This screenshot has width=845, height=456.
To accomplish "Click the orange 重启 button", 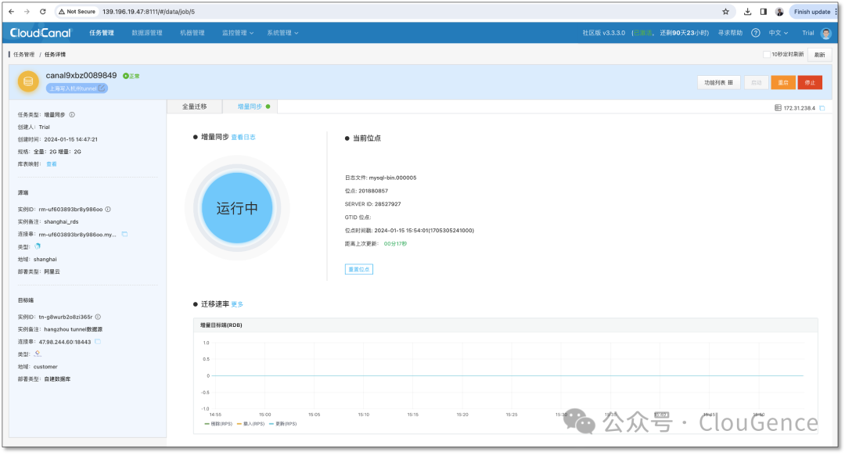I will click(x=783, y=82).
